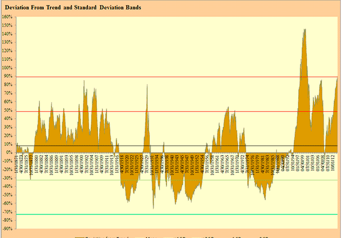342x238 pixels.
Task: Click the upper red band line near 90%
Action: coord(177,77)
